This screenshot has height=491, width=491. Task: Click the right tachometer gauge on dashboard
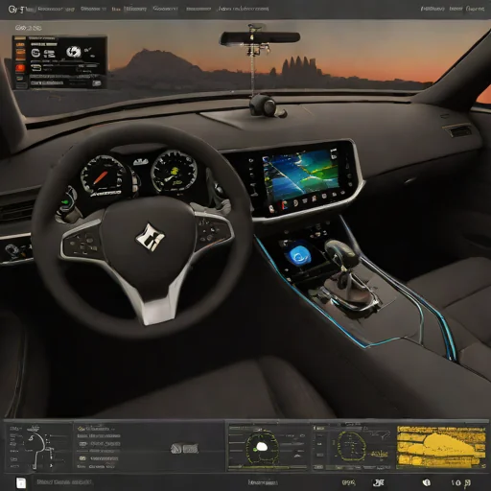(174, 172)
